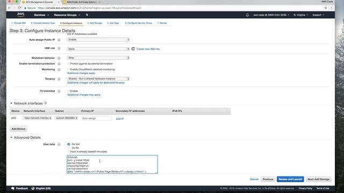344x193 pixels.
Task: Collapse the Advanced Details section
Action: tap(11, 137)
